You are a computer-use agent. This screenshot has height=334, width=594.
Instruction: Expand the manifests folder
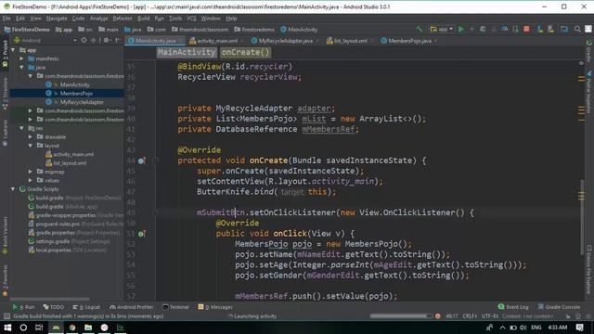[21, 58]
